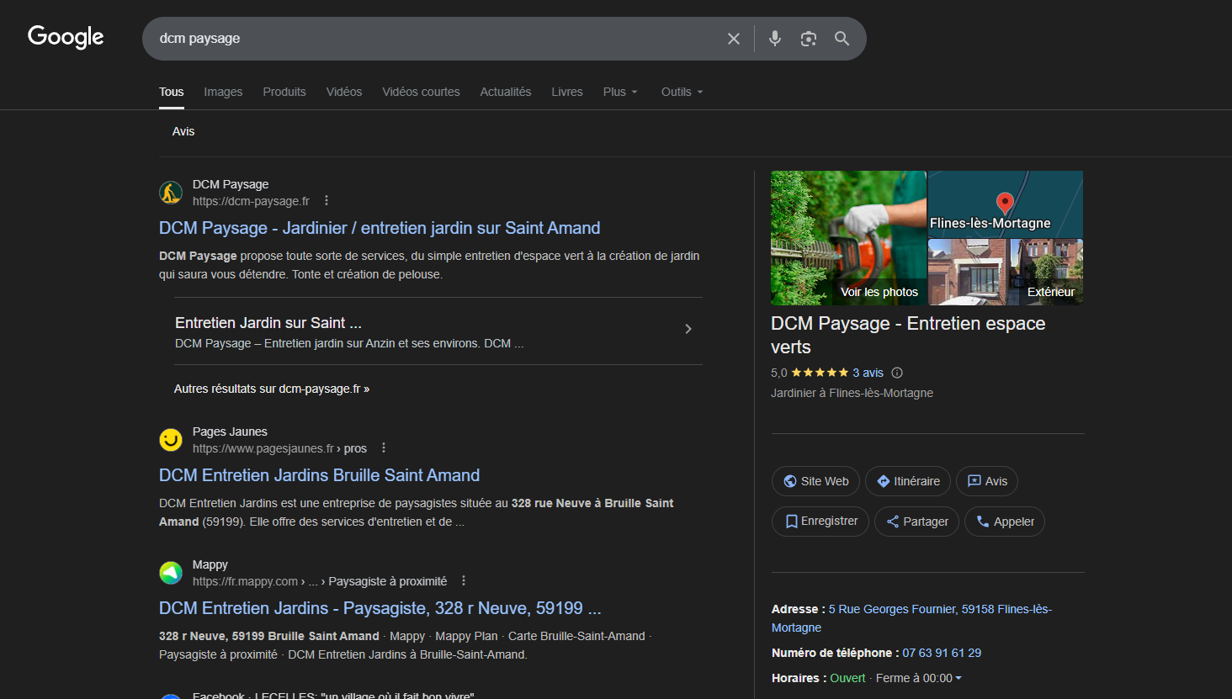Open Google Lens image search icon

809,39
